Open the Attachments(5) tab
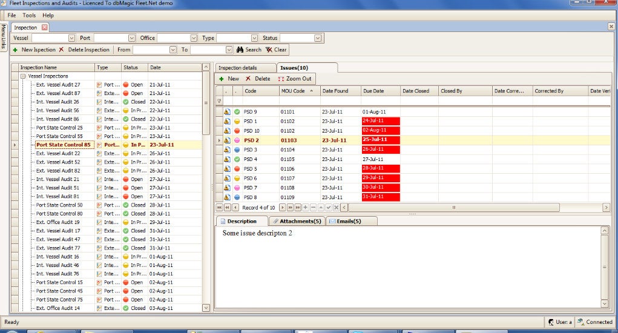Viewport: 618px width, 333px height. (297, 222)
